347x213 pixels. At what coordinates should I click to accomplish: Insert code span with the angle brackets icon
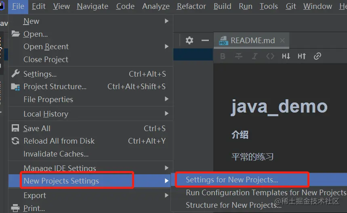point(270,56)
